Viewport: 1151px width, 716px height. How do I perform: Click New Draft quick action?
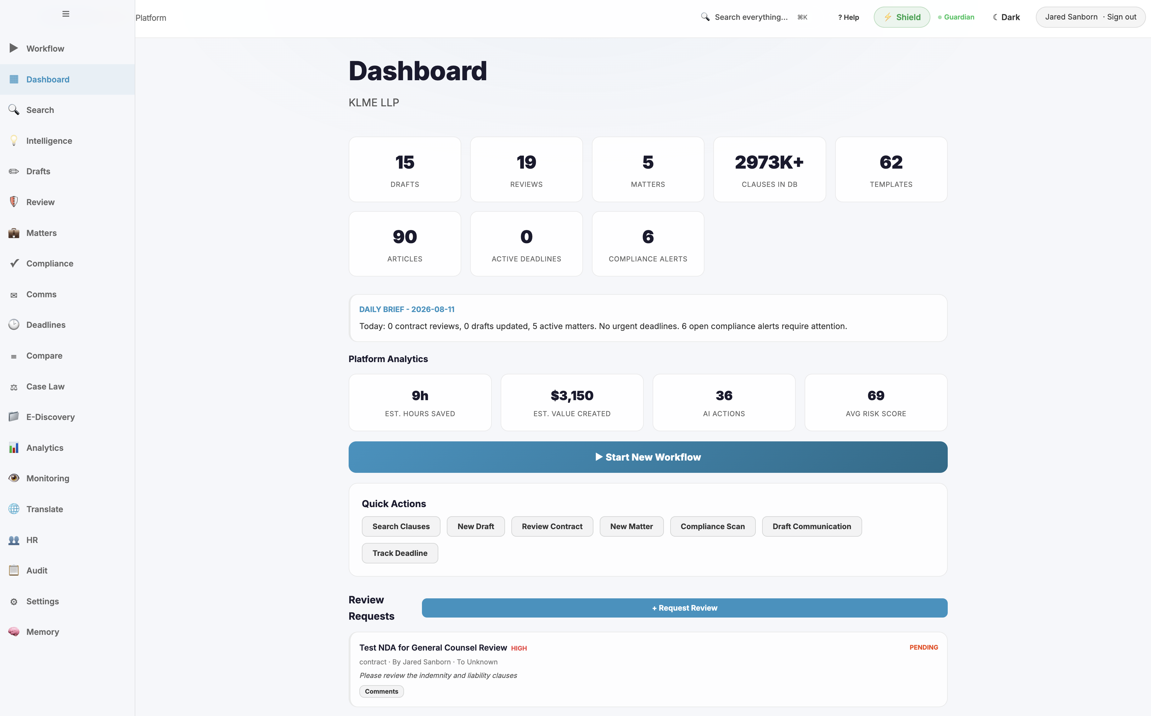pyautogui.click(x=475, y=526)
